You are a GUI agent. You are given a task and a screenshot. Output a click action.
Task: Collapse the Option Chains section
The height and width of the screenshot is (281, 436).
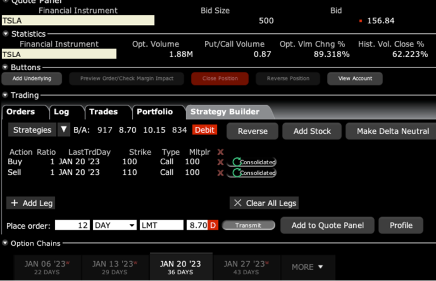tap(6, 243)
